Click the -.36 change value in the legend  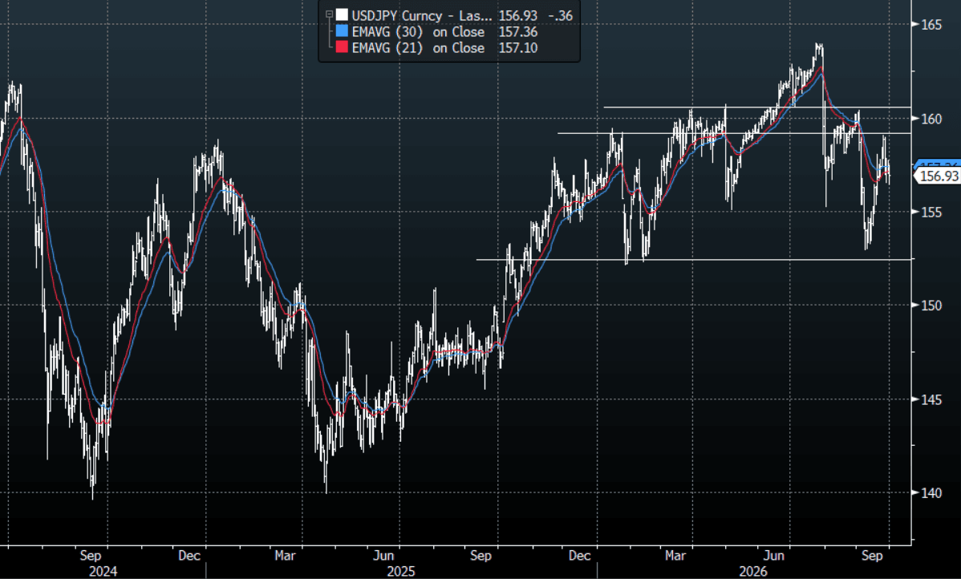click(x=561, y=15)
